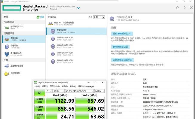195x119 pixels.
Task: Open the C: 8% (41/488GiB) drive dropdown
Action: coord(79,91)
